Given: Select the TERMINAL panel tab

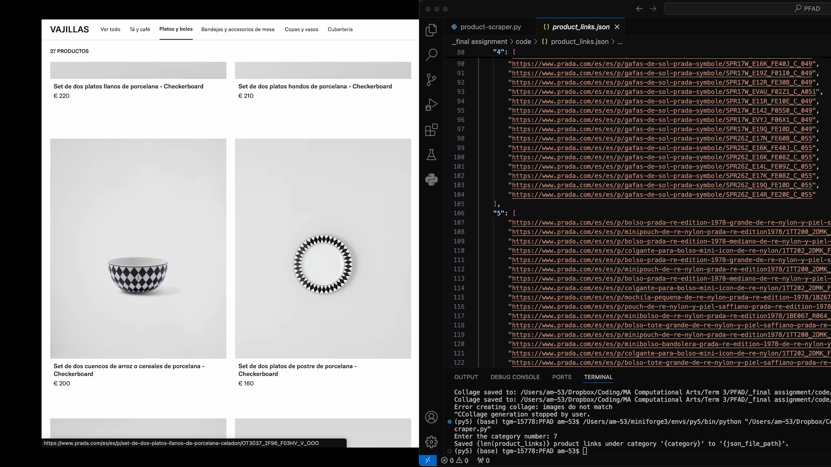Looking at the screenshot, I should [598, 377].
